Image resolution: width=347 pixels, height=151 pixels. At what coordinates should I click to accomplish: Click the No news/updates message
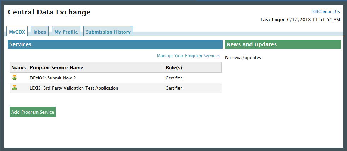pos(244,58)
